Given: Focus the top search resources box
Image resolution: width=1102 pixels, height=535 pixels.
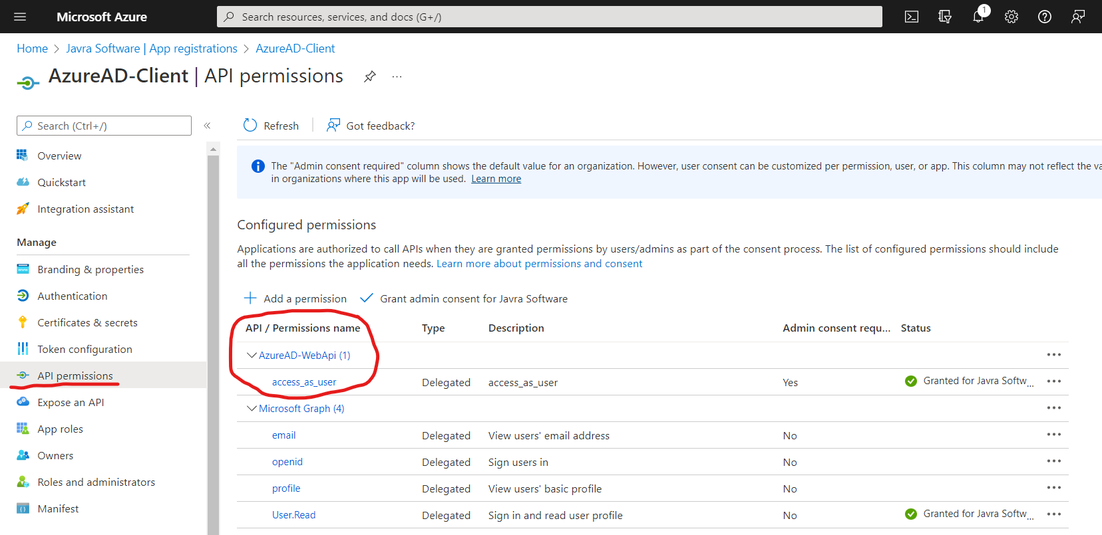Looking at the screenshot, I should pyautogui.click(x=550, y=17).
